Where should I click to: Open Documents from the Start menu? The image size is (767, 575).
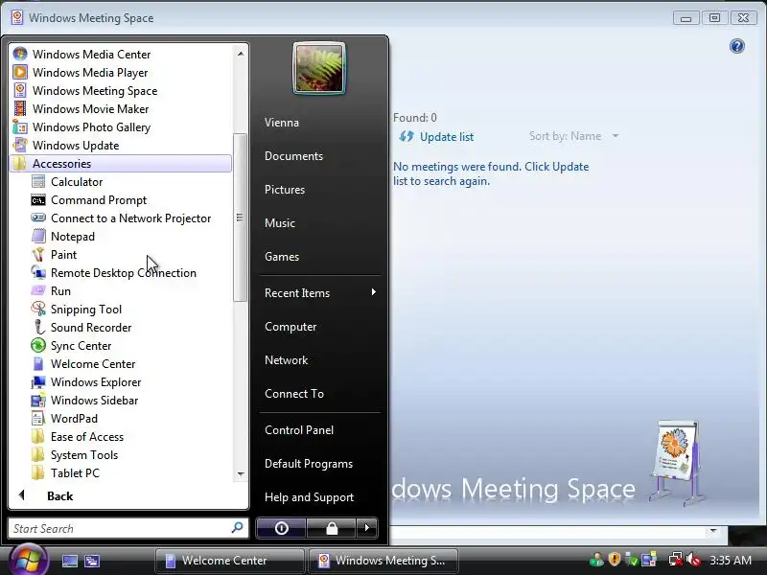(293, 156)
